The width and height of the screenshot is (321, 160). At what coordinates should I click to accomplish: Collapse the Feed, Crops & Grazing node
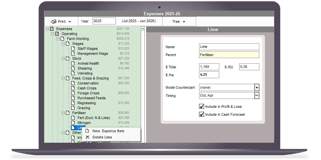63,78
